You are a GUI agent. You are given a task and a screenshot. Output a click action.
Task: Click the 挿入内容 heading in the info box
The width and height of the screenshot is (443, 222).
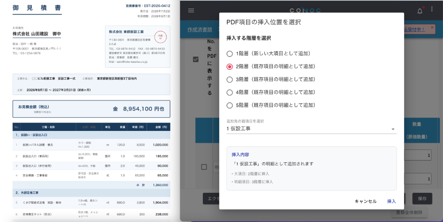240,155
